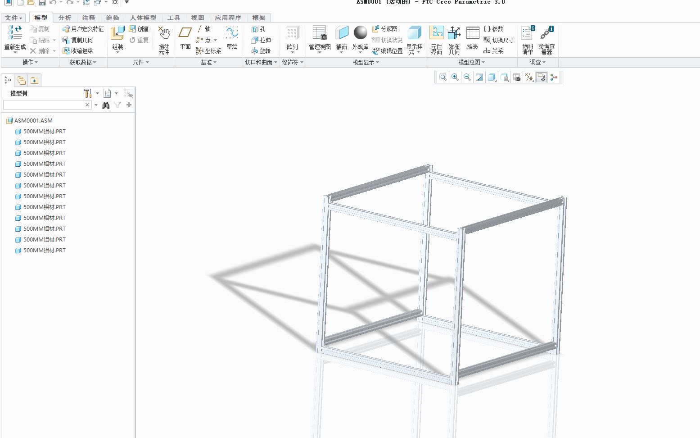Toggle the model tree settings hammer icon
The height and width of the screenshot is (438, 700).
pyautogui.click(x=87, y=93)
